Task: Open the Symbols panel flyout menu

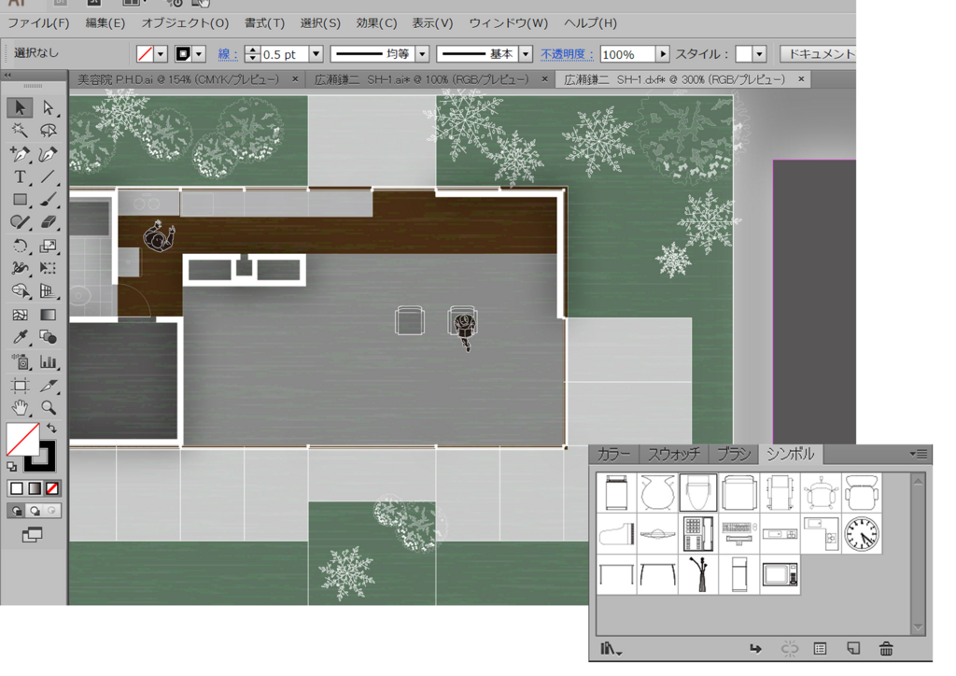Action: click(919, 454)
